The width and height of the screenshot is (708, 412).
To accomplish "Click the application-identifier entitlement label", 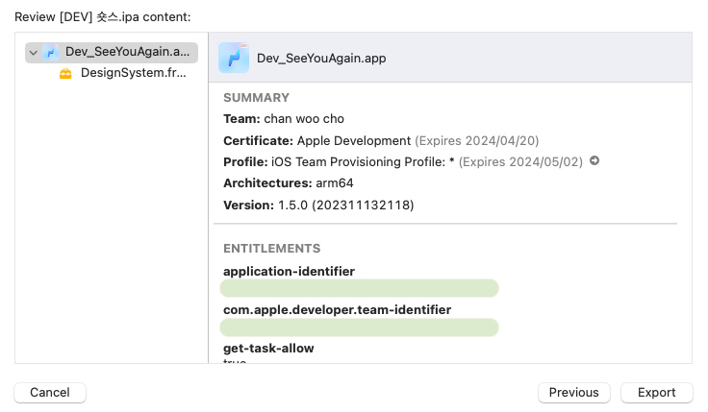I will 289,272.
